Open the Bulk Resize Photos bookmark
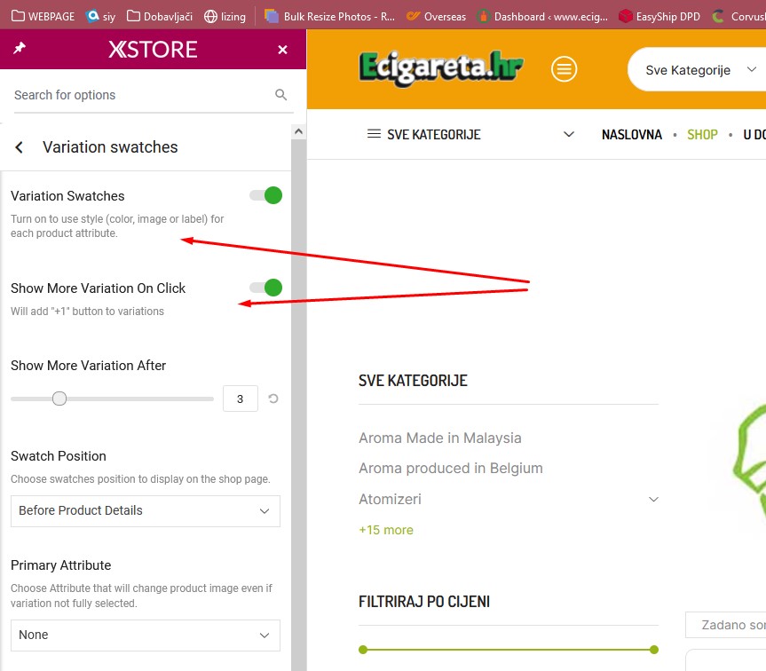766x671 pixels. [x=330, y=16]
